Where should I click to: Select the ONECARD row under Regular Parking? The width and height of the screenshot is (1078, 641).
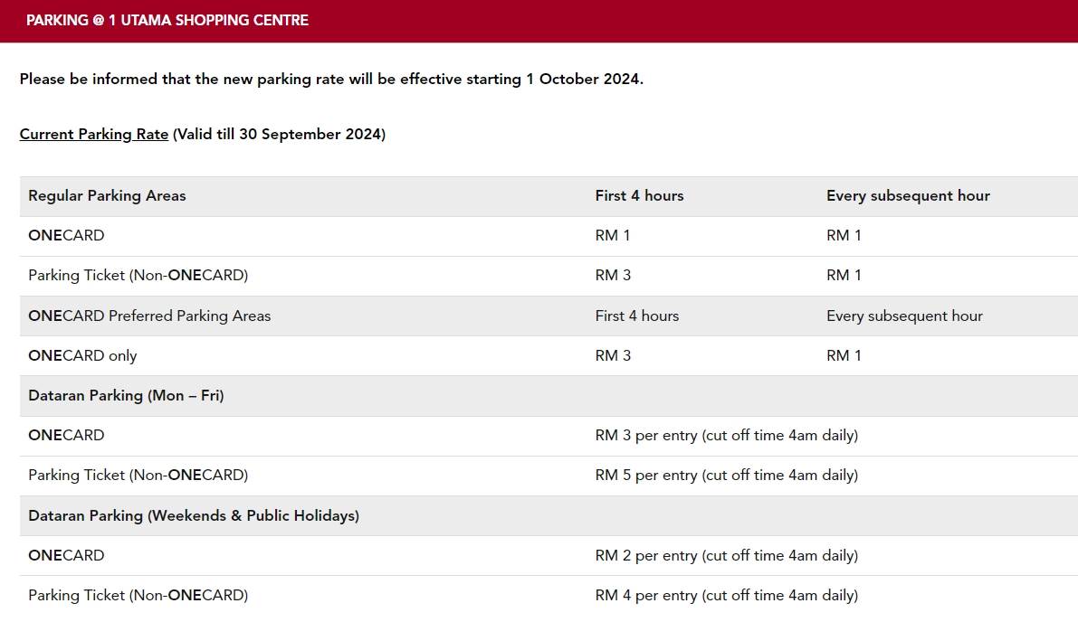(x=549, y=236)
